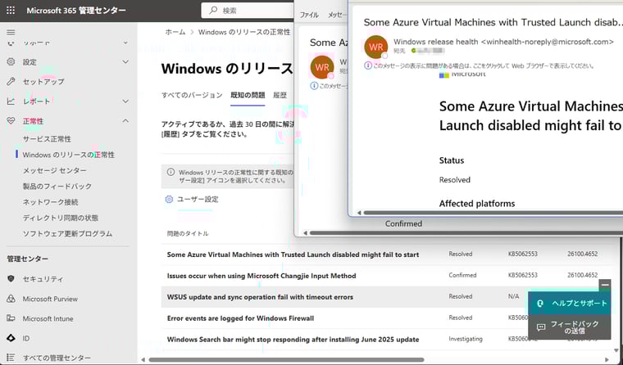Open the Security admin center link

(43, 279)
